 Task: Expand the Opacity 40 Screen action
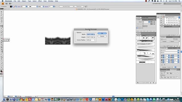pos(167,21)
